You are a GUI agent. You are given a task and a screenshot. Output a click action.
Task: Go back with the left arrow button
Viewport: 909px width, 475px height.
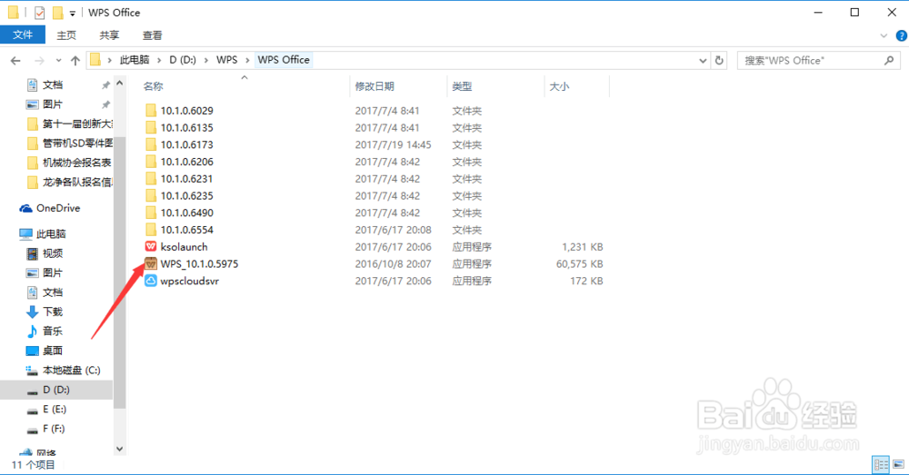tap(15, 60)
